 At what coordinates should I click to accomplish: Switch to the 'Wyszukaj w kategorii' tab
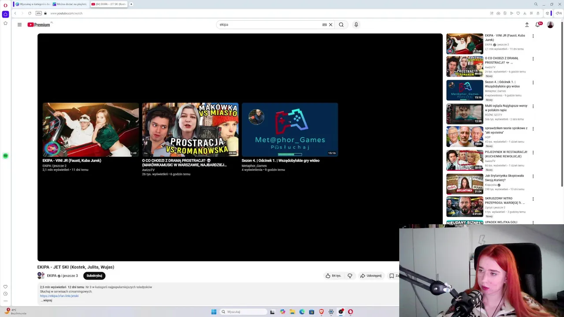[x=32, y=4]
